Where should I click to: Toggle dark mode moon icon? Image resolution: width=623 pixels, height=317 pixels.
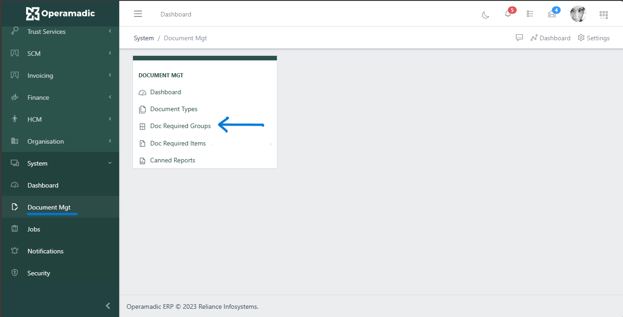[485, 15]
